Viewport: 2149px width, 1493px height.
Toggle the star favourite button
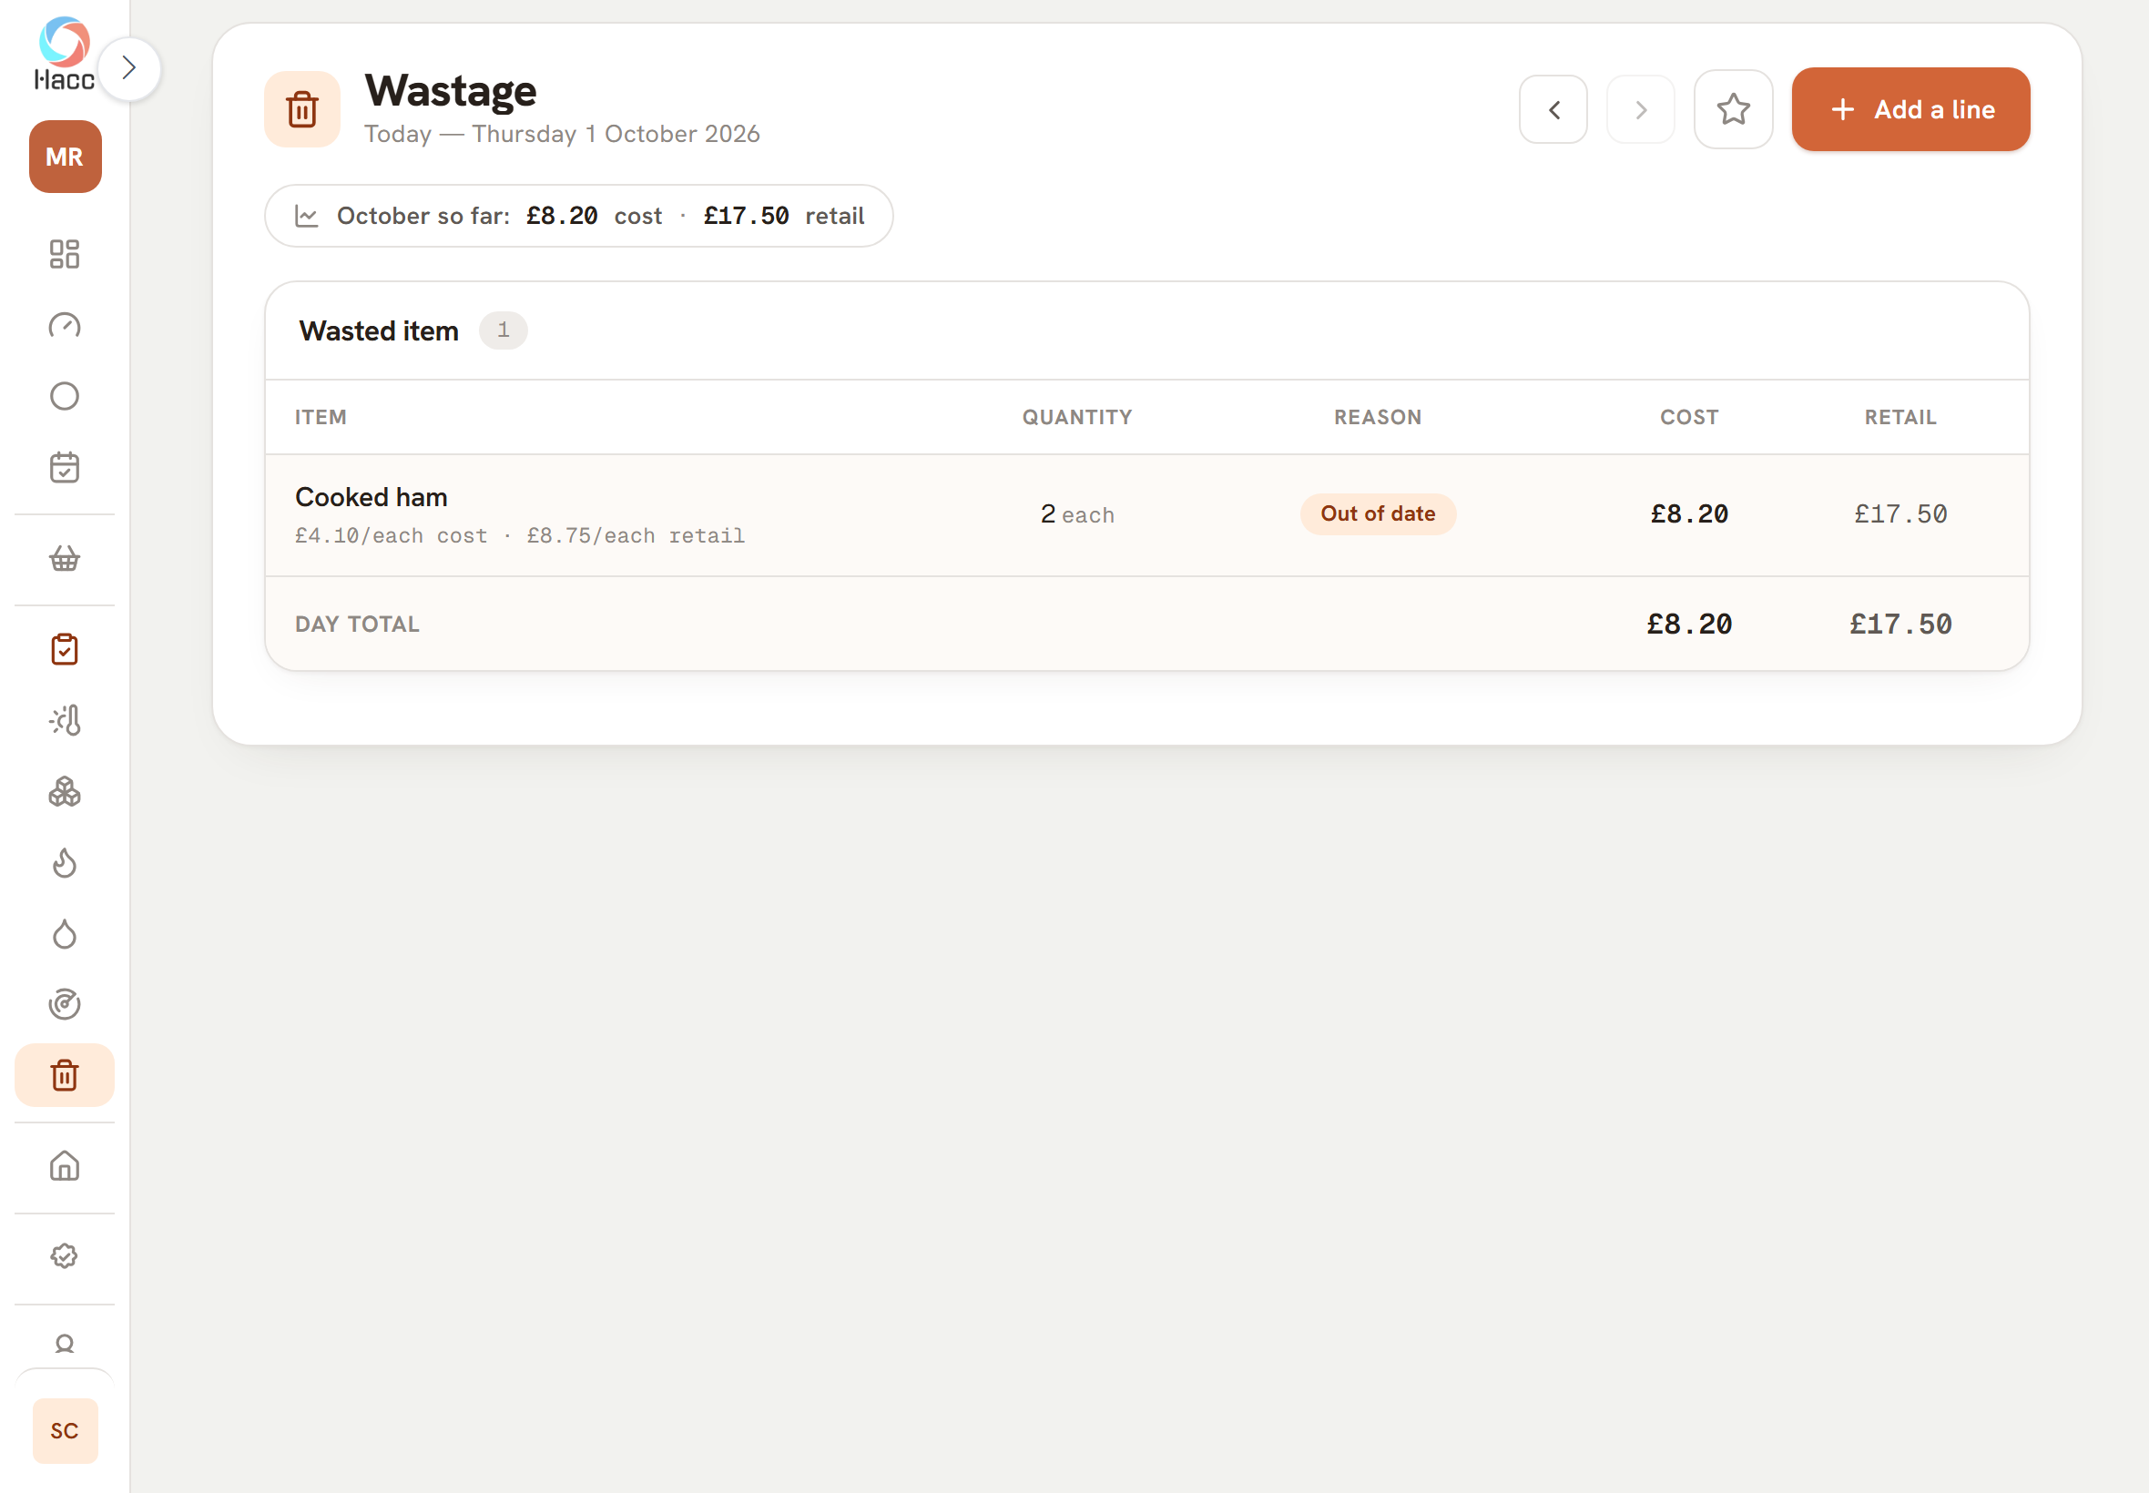pyautogui.click(x=1733, y=109)
